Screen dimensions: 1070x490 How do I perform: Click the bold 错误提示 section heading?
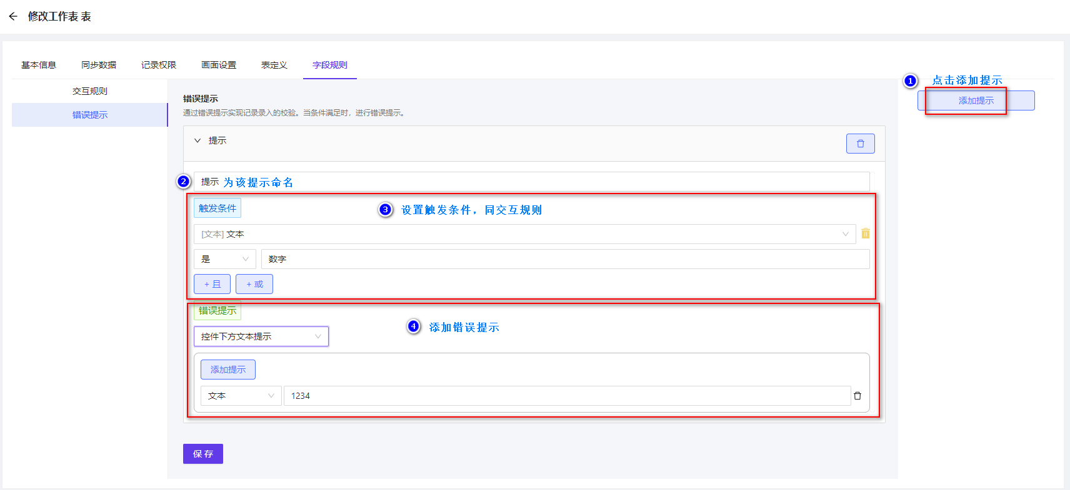(201, 99)
